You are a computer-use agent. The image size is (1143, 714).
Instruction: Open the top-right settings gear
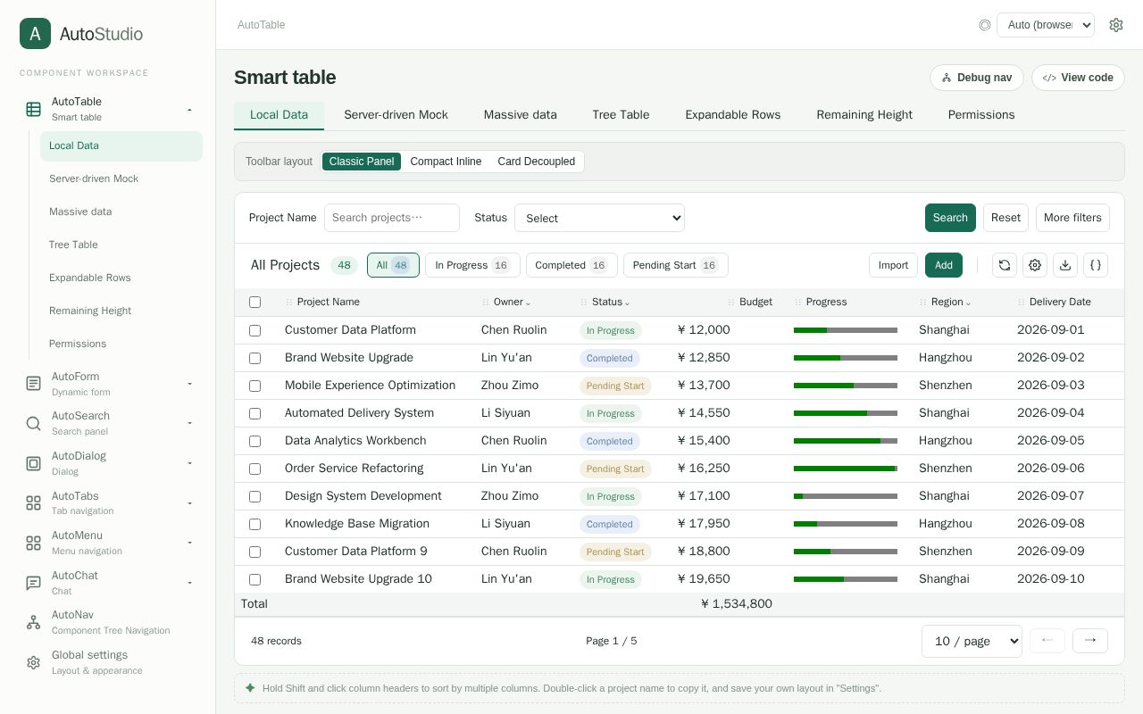[1116, 25]
